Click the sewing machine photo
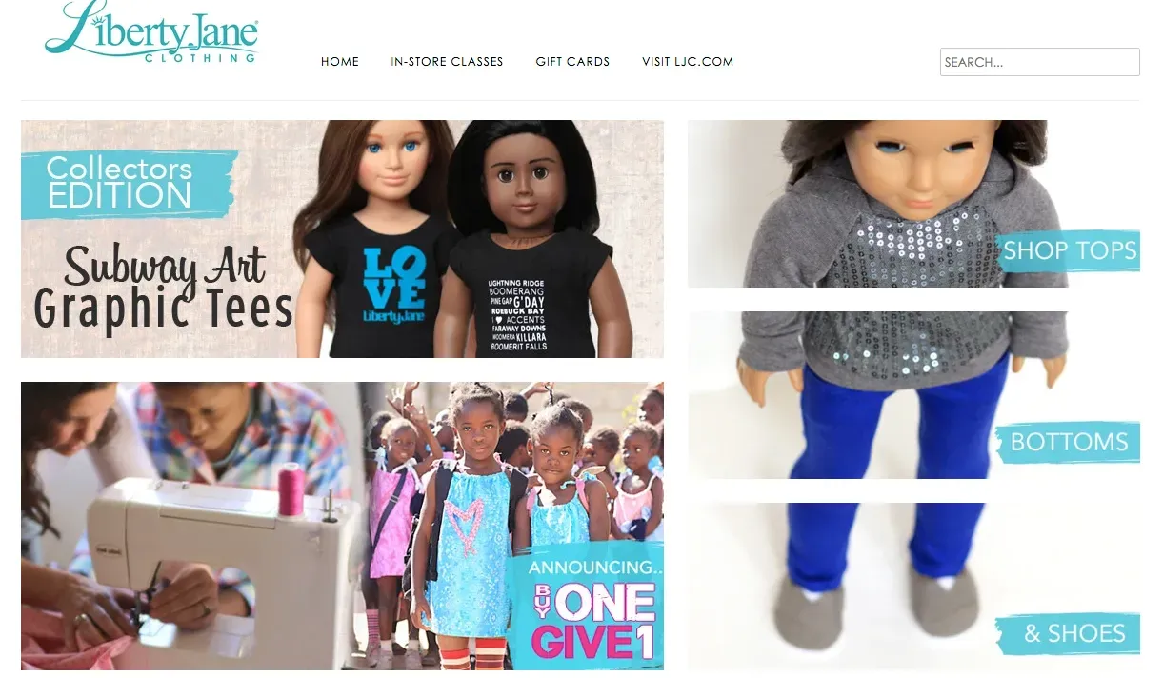 [x=190, y=526]
